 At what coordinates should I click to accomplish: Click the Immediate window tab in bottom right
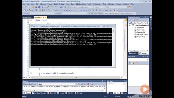tap(124, 93)
